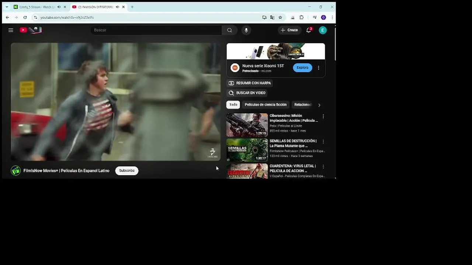The height and width of the screenshot is (265, 472).
Task: Open Chrome three-dot menu
Action: [x=332, y=17]
